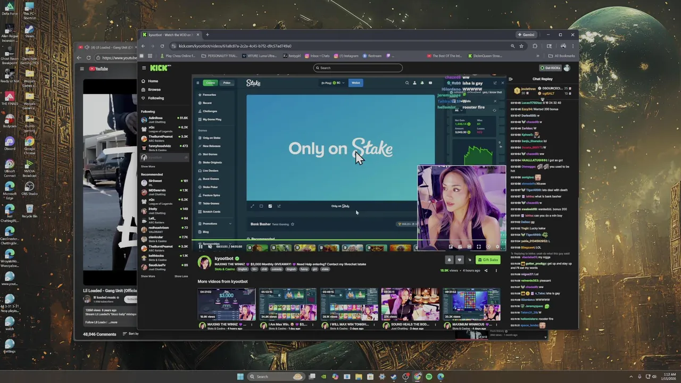
Task: Go to Home in Kick sidebar
Action: pyautogui.click(x=149, y=81)
